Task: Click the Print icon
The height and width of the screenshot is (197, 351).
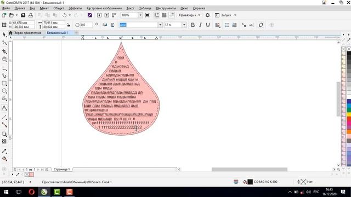Action: (31, 15)
